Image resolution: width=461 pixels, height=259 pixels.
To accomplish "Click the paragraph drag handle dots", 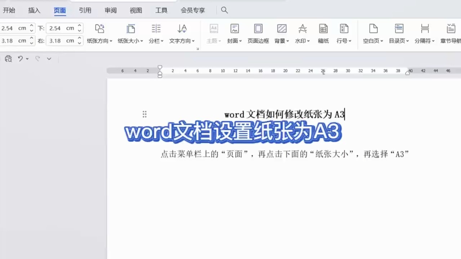I will pyautogui.click(x=144, y=114).
